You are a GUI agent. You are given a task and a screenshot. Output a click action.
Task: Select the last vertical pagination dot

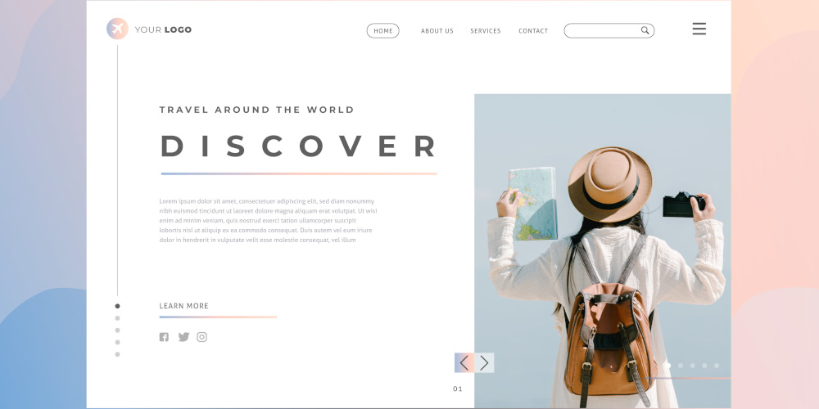[117, 354]
